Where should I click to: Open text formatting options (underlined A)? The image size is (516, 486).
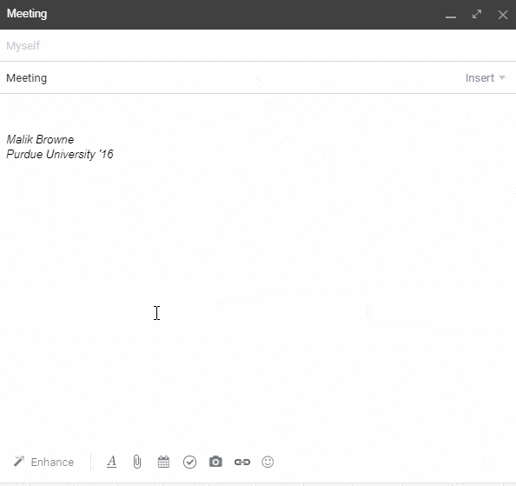point(111,462)
